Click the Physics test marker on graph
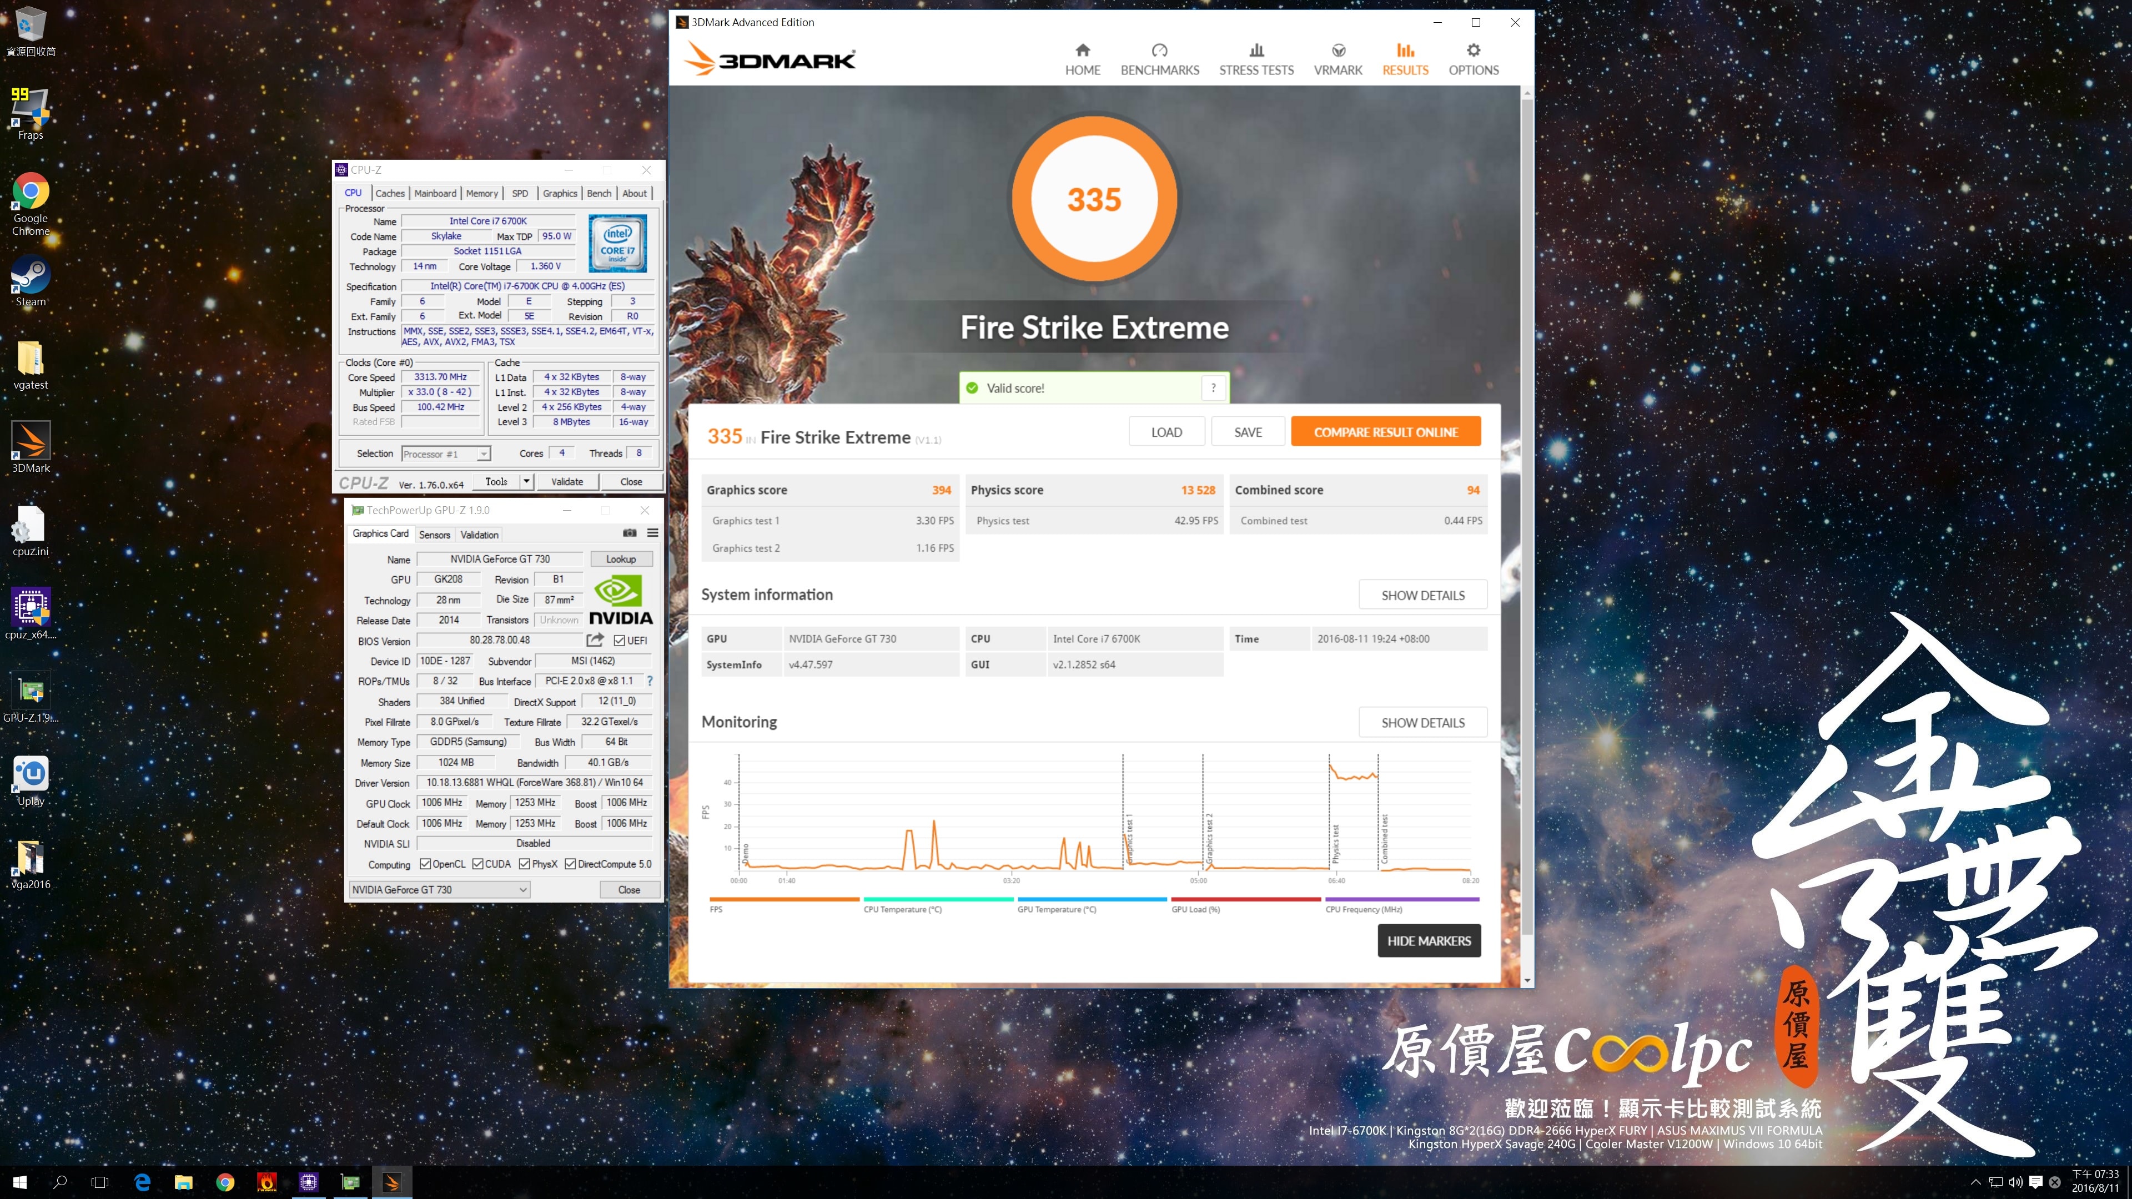The height and width of the screenshot is (1199, 2132). click(1336, 843)
